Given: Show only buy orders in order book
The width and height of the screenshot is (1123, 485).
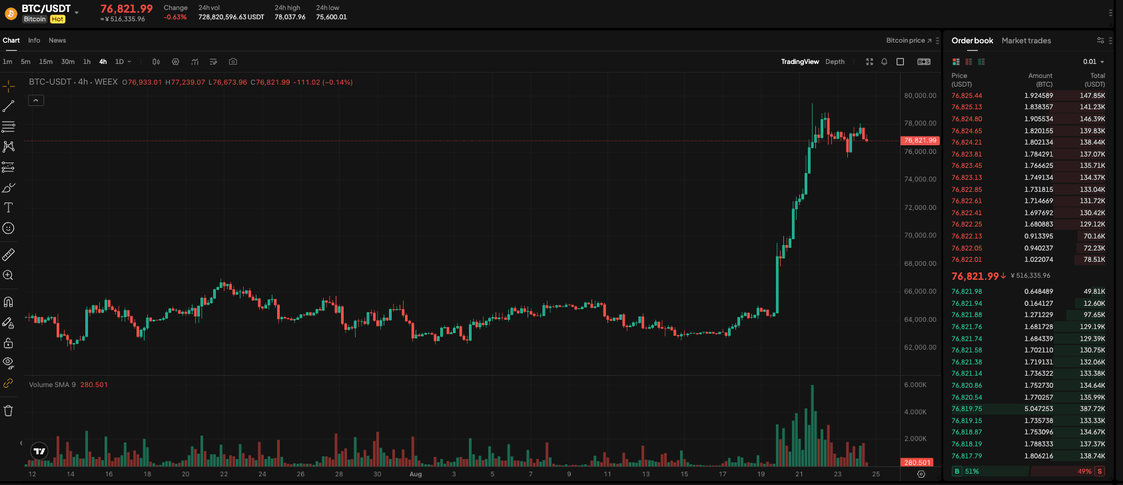Looking at the screenshot, I should point(981,61).
